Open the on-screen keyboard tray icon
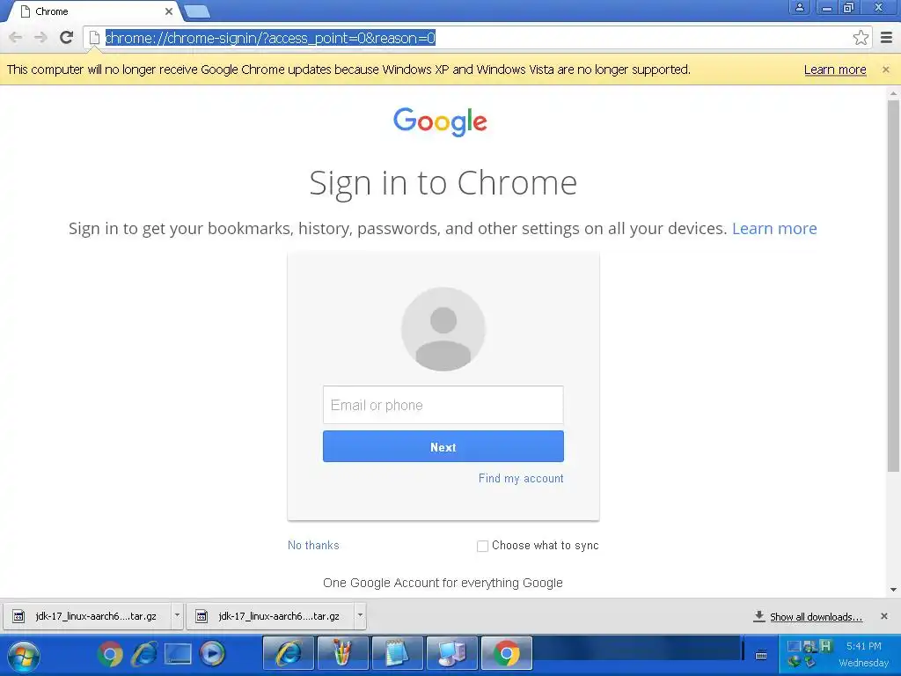901x676 pixels. pos(761,655)
